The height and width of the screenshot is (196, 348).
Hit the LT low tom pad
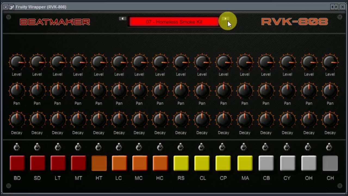coord(58,163)
